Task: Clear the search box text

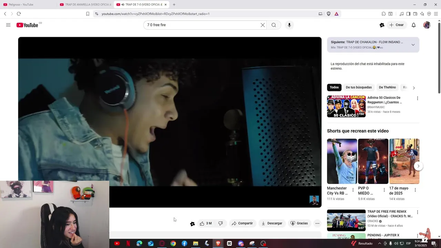Action: click(x=263, y=25)
